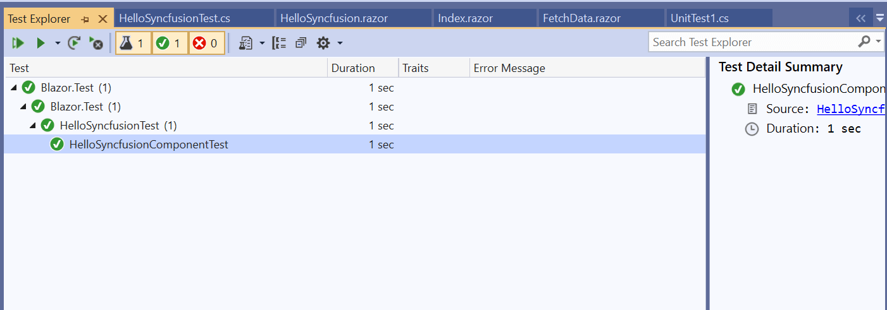Switch to the HelloSyncfusion.razor tab
Screen dimensions: 887x310
point(334,18)
